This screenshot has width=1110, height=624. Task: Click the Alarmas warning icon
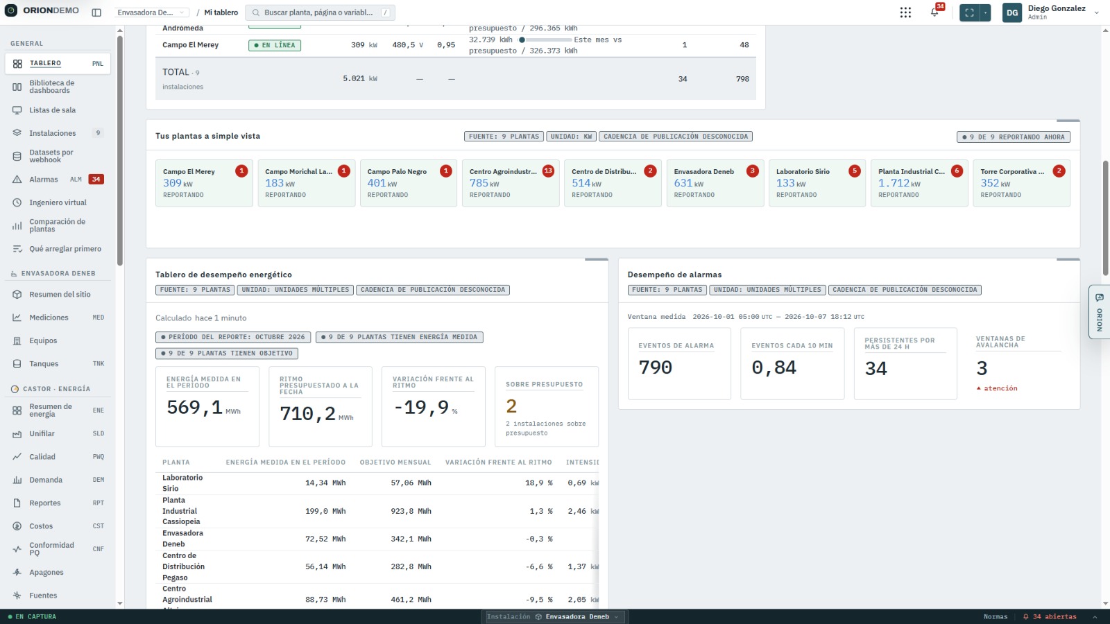(17, 179)
